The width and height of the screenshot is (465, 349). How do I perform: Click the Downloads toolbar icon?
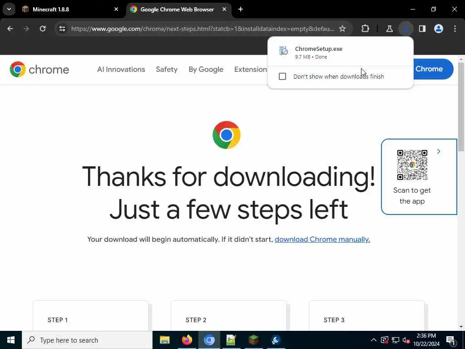406,29
